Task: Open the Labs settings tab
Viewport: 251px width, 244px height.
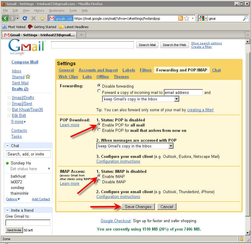Action: 87,77
